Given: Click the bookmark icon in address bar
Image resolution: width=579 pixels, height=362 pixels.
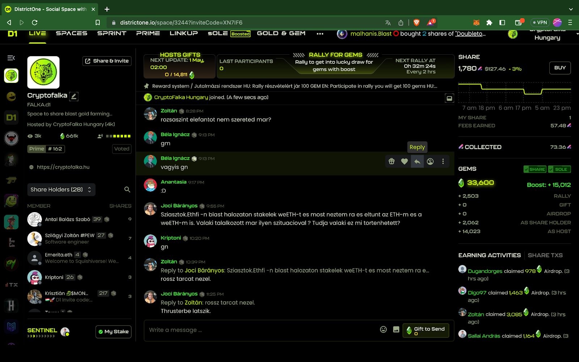Looking at the screenshot, I should coord(98,22).
